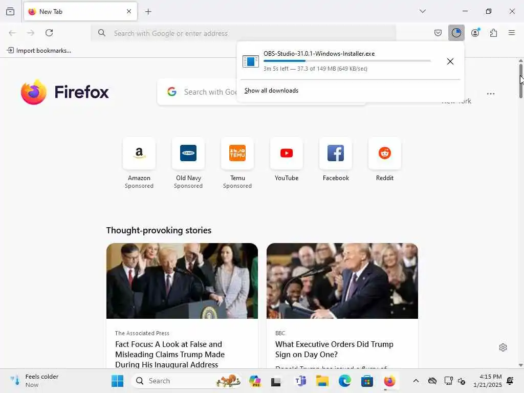524x393 pixels.
Task: Focus the address bar search field
Action: coord(244,33)
